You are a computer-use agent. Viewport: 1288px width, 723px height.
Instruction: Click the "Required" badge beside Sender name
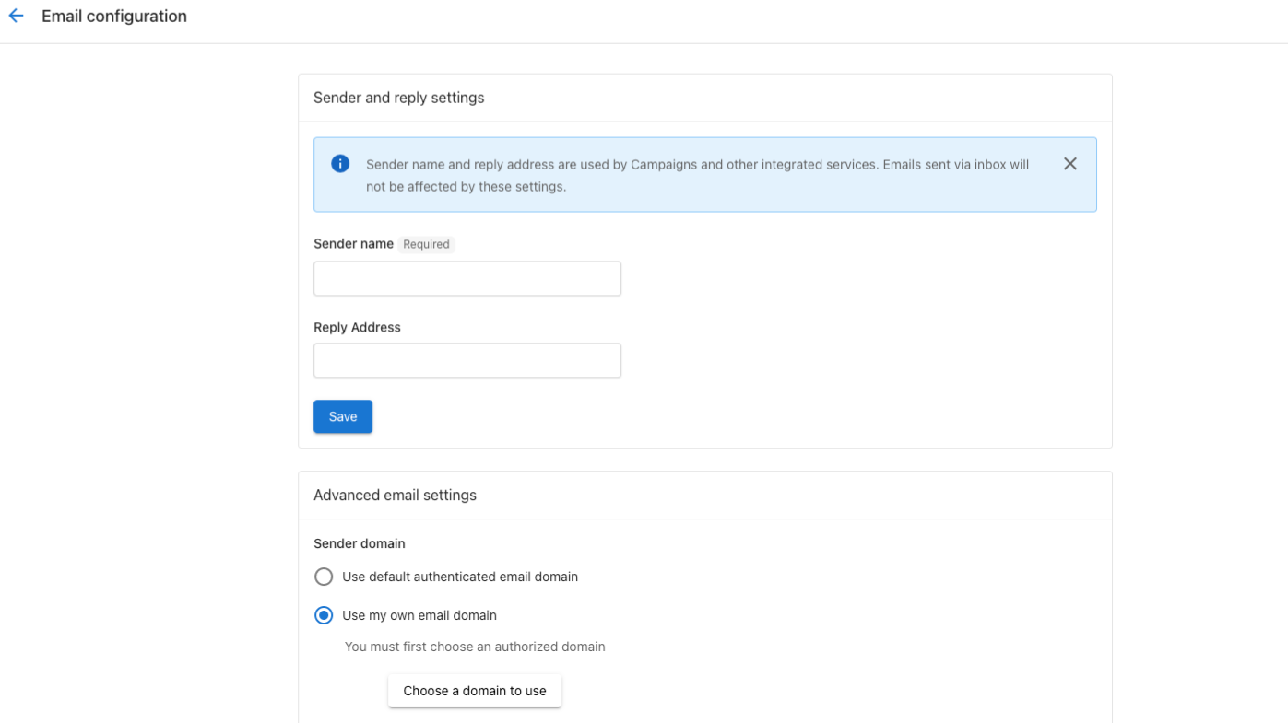(426, 244)
